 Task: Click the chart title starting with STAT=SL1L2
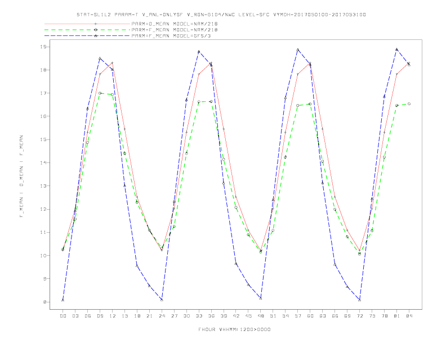pyautogui.click(x=221, y=15)
